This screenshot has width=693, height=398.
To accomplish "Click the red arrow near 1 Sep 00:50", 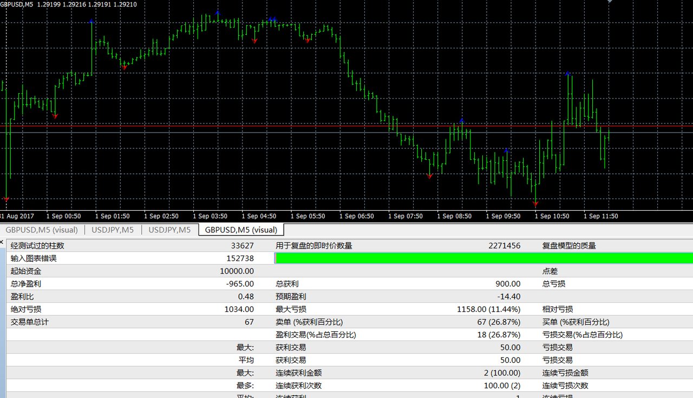I will pyautogui.click(x=55, y=116).
